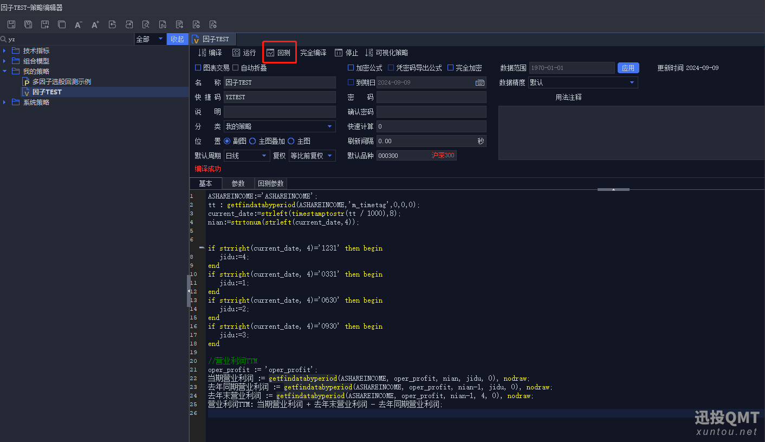Click the undo toolbar icon
765x442 pixels.
(x=112, y=24)
